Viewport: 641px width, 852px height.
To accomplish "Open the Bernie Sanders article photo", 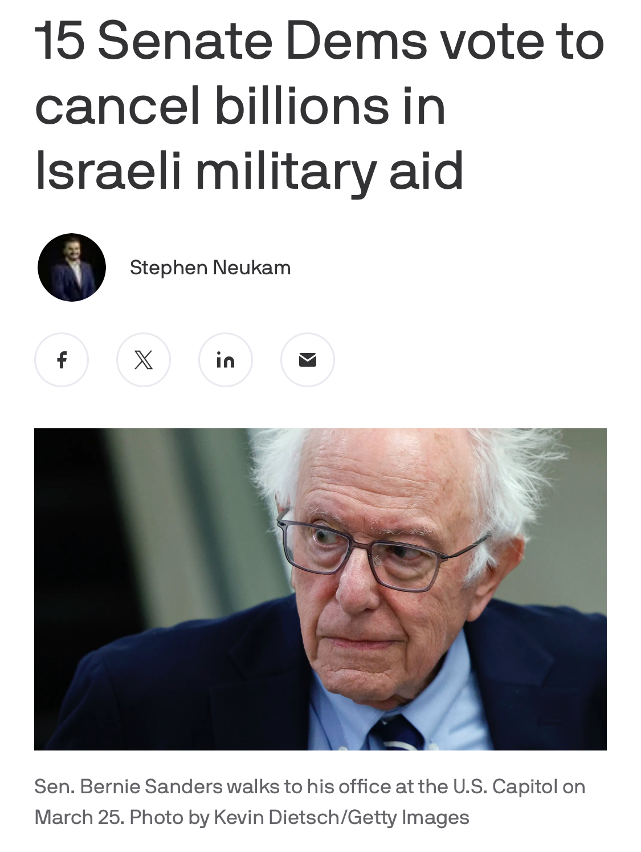I will (320, 589).
